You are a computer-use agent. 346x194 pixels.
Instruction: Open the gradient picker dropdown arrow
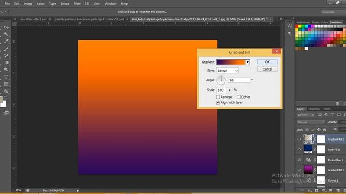[248, 63]
